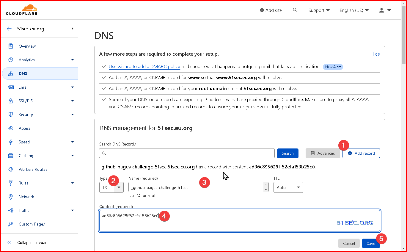Viewport: 407px width, 252px height.
Task: Open the TTL Auto dropdown
Action: [288, 187]
